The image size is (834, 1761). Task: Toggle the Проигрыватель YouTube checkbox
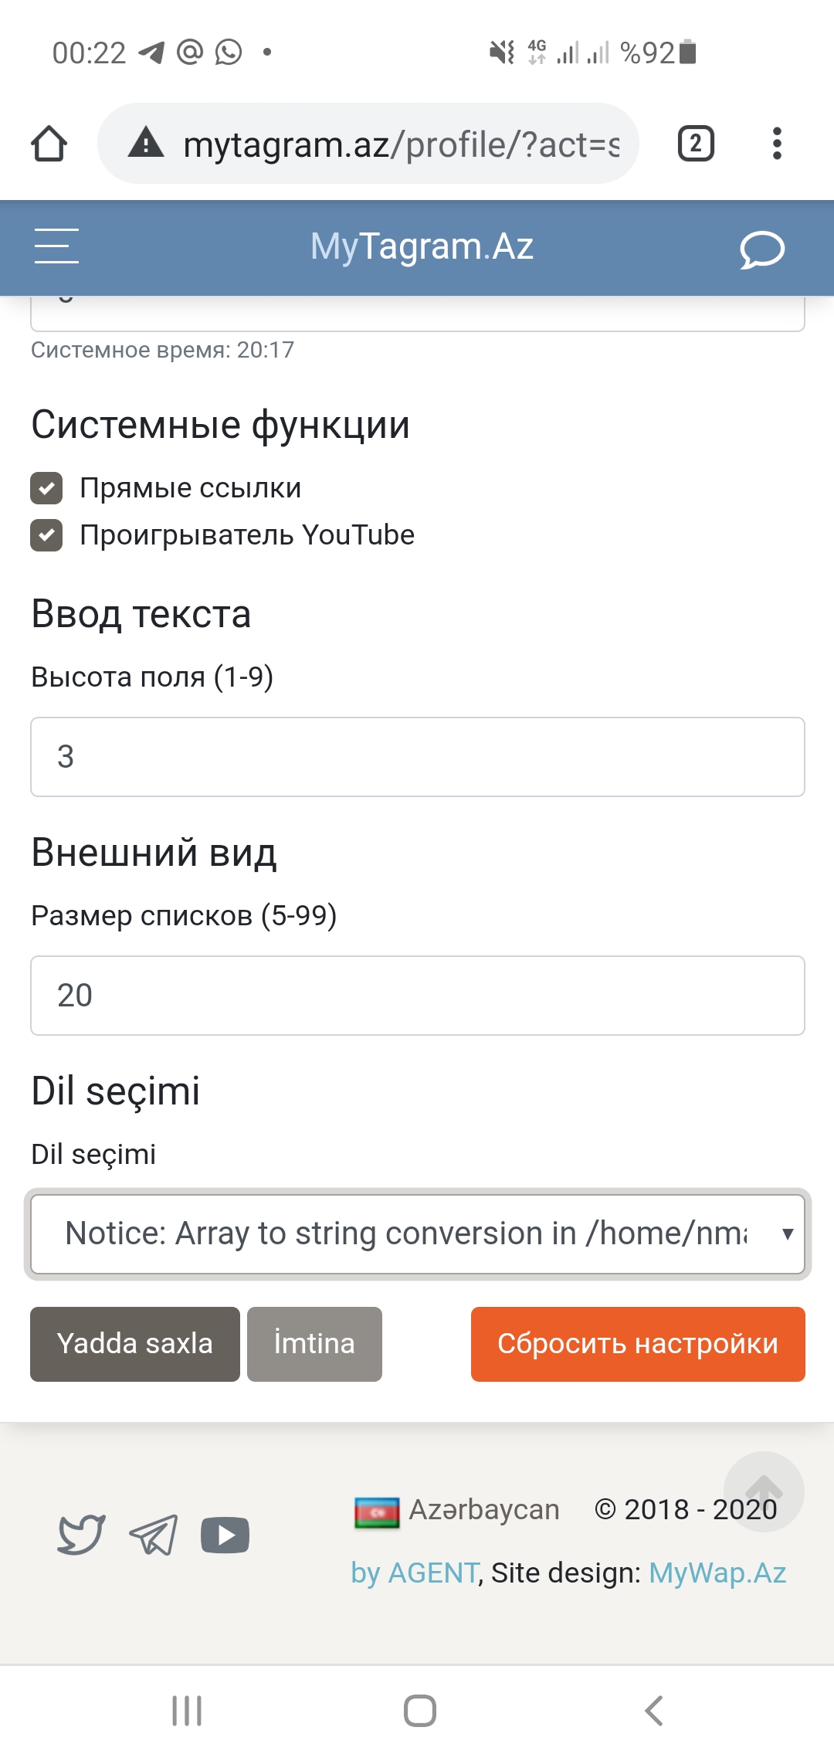pyautogui.click(x=47, y=535)
